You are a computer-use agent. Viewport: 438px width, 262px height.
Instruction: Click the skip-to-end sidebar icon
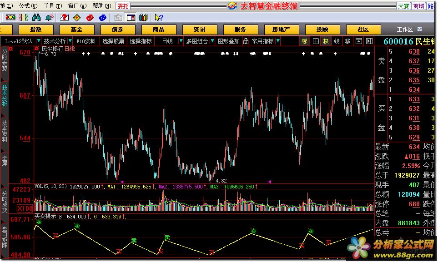coord(369,41)
